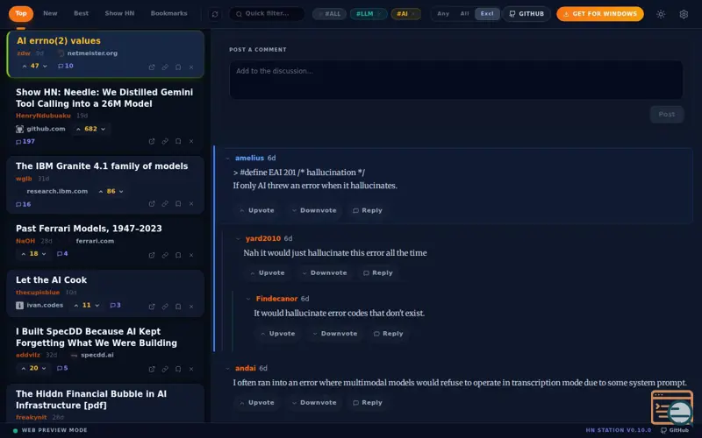Downvote IBM Granite story beside 86
The height and width of the screenshot is (438, 702).
point(121,191)
